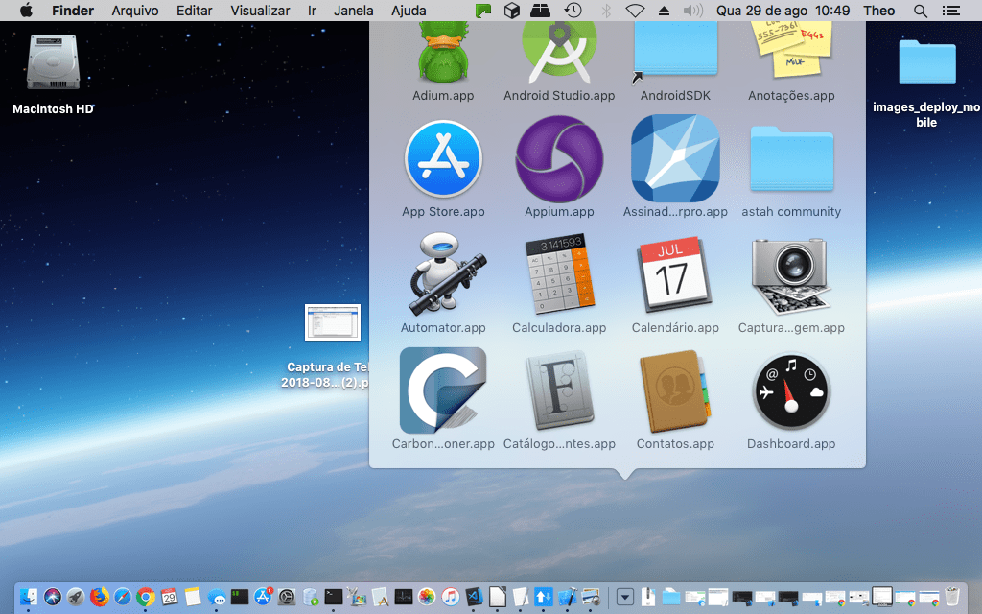Open Appium.app
Image resolution: width=982 pixels, height=614 pixels.
point(559,158)
